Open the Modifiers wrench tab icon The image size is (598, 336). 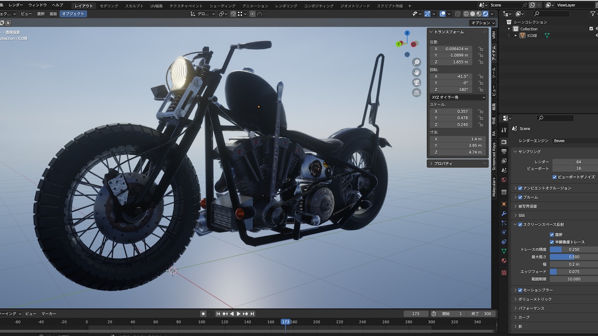pyautogui.click(x=504, y=214)
